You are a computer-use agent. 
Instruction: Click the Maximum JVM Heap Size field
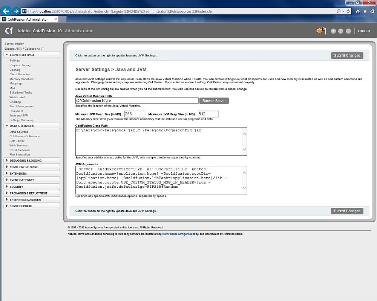208,114
